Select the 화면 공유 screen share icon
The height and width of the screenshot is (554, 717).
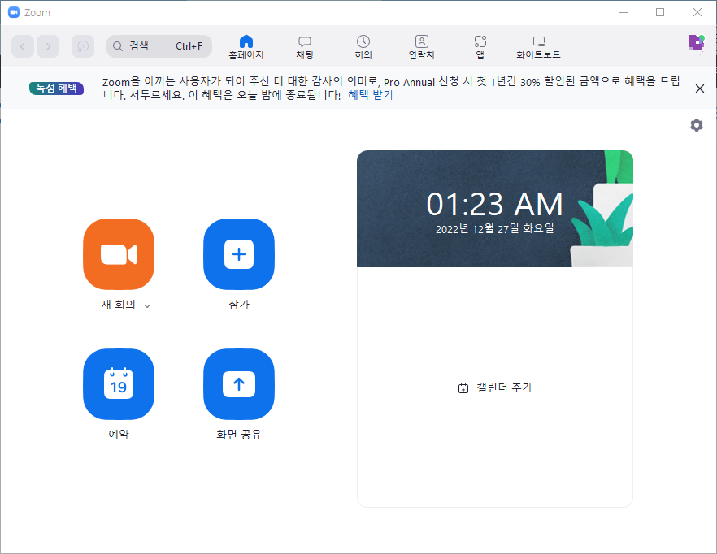pyautogui.click(x=239, y=384)
